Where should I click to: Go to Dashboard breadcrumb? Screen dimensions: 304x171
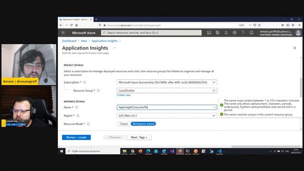coord(69,41)
